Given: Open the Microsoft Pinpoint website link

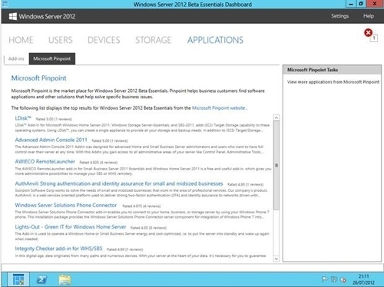Looking at the screenshot, I should (218, 108).
